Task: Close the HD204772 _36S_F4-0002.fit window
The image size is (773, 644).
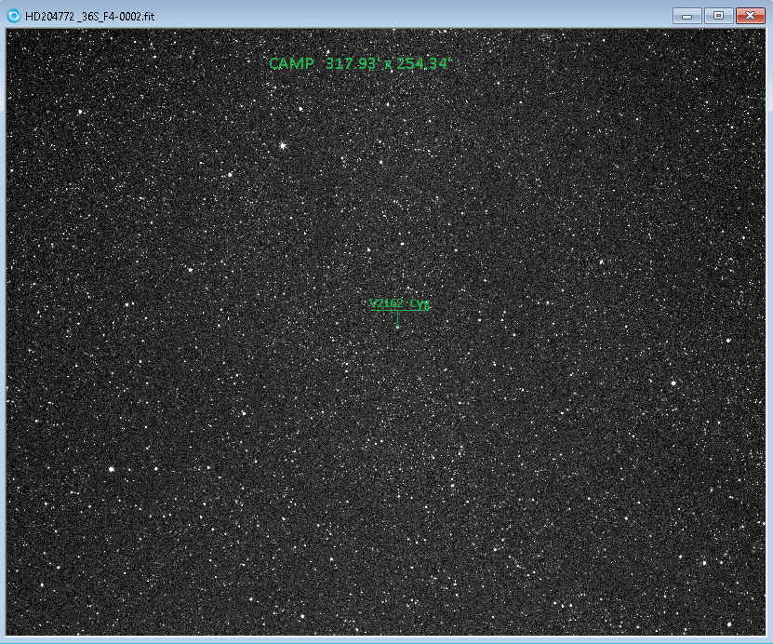Action: (749, 16)
